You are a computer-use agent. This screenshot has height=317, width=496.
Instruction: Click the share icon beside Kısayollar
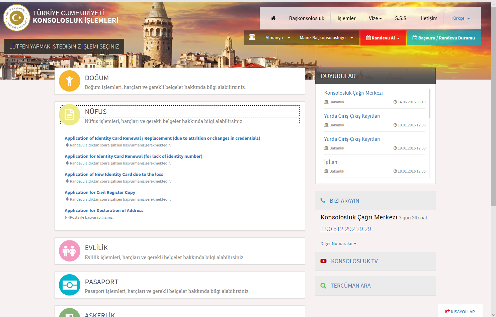[x=447, y=312]
